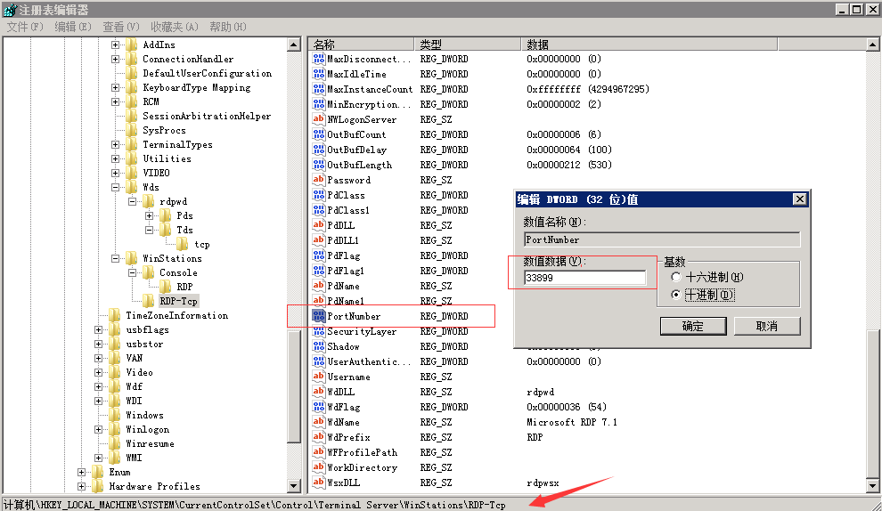Sort by the 类型 column header

click(x=468, y=44)
